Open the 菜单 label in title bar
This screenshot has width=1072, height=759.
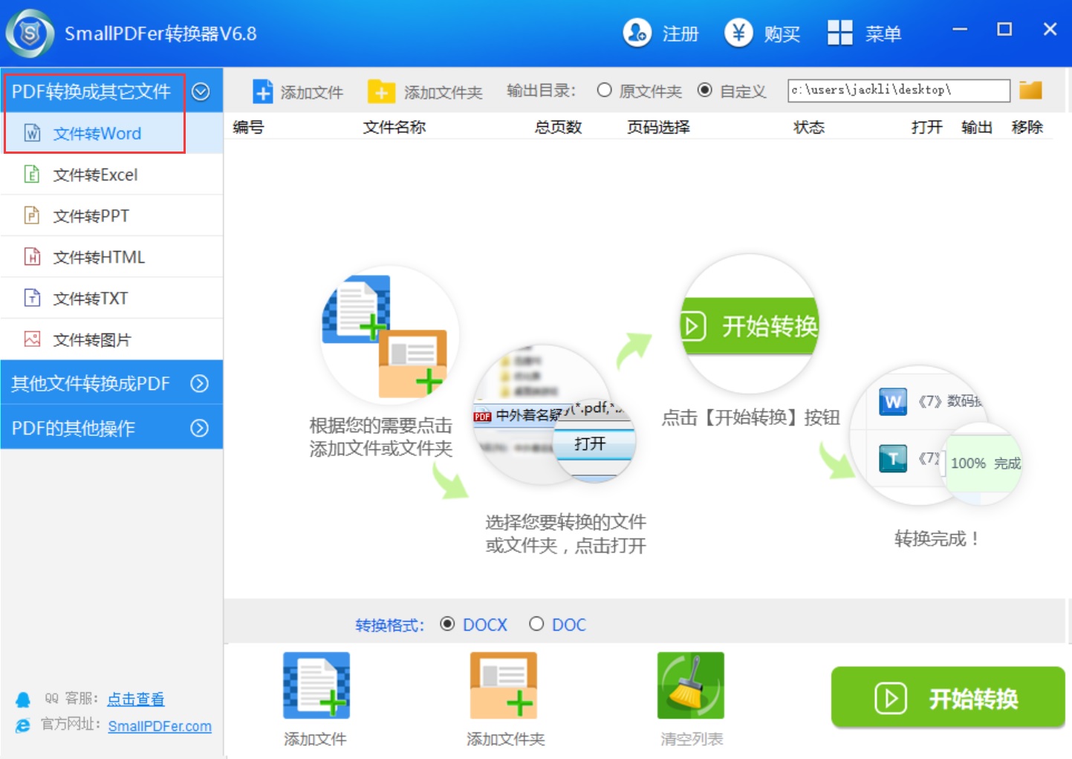point(883,33)
